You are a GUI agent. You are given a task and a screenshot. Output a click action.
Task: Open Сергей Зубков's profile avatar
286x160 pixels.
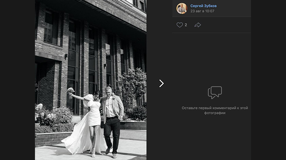[182, 8]
